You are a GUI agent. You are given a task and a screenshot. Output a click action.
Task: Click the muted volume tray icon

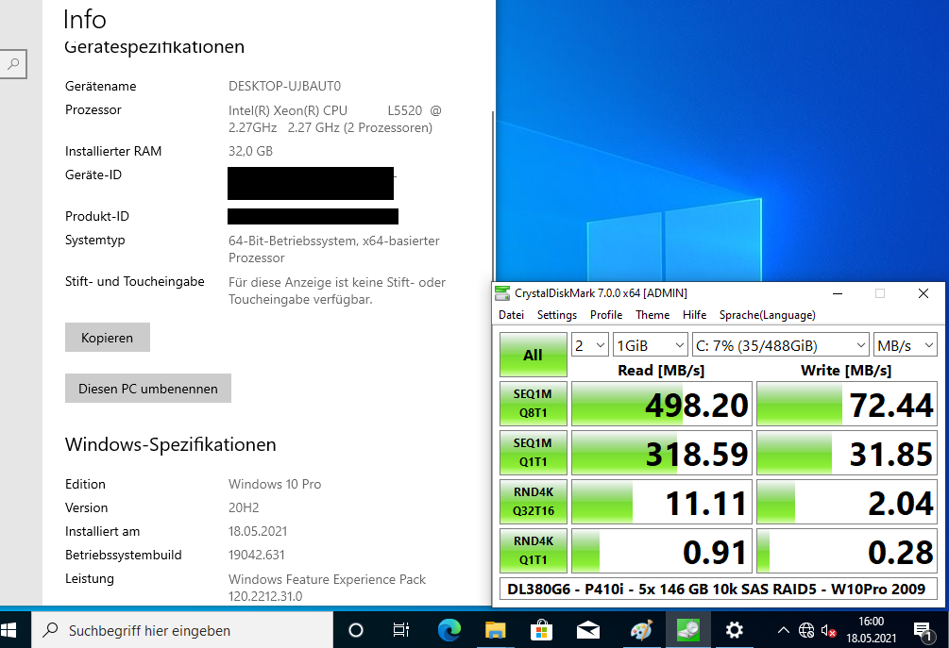click(x=828, y=630)
